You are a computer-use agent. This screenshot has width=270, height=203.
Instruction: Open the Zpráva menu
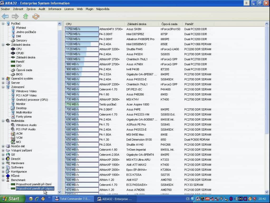tap(31, 9)
